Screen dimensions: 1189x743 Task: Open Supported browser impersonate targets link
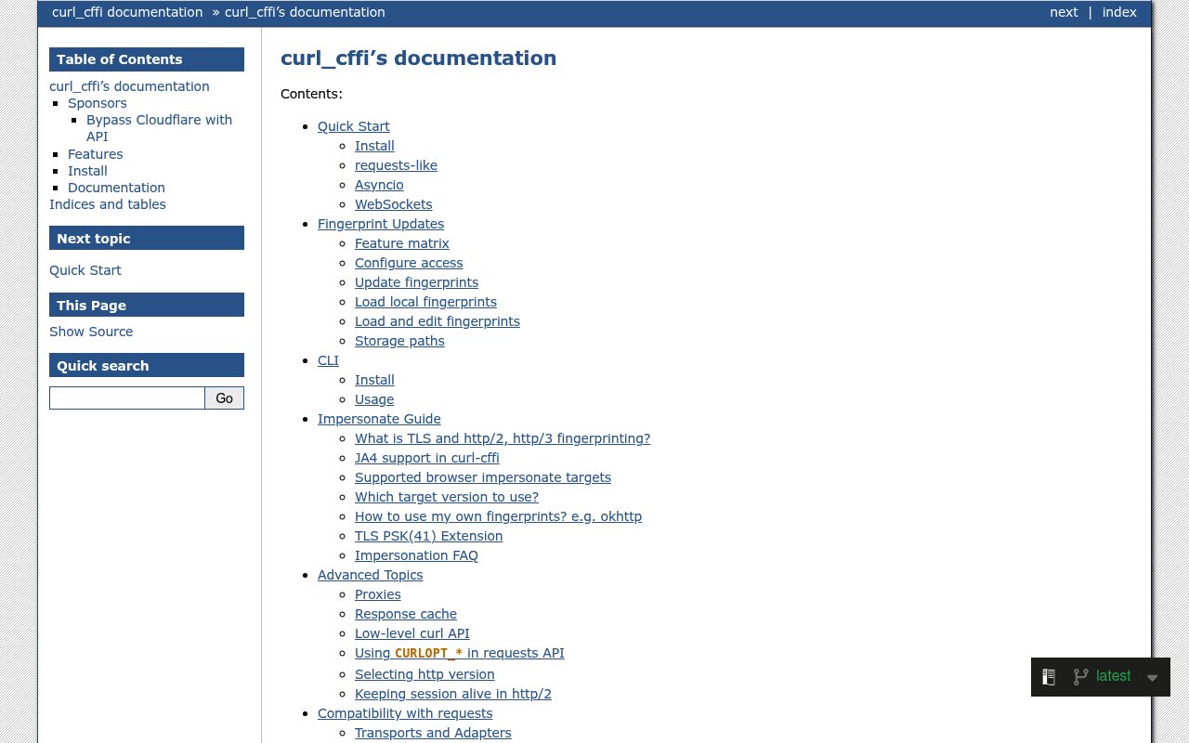click(483, 477)
